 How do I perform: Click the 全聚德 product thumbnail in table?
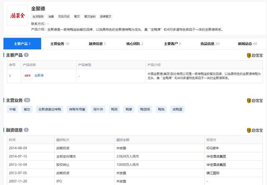click(28, 75)
